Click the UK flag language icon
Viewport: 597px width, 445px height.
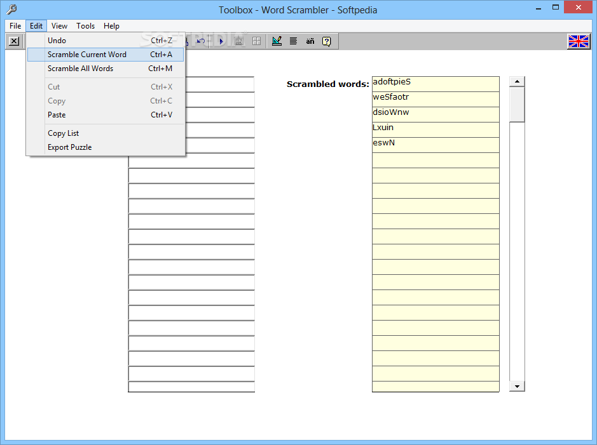click(x=579, y=41)
